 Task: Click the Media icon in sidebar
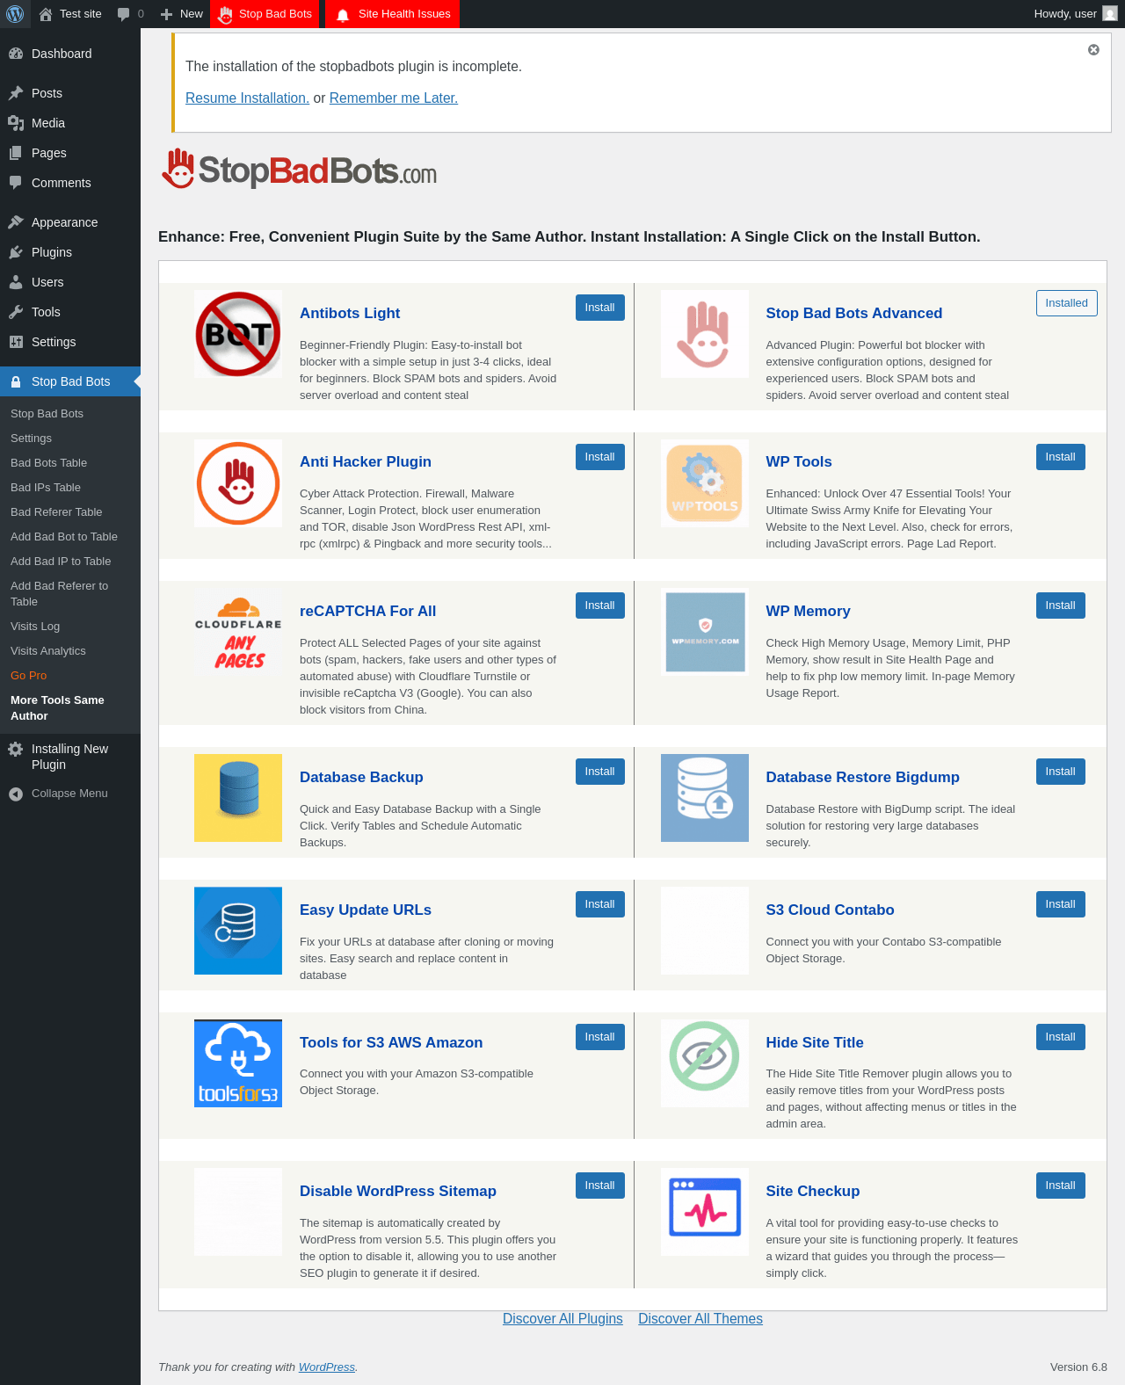pos(16,123)
